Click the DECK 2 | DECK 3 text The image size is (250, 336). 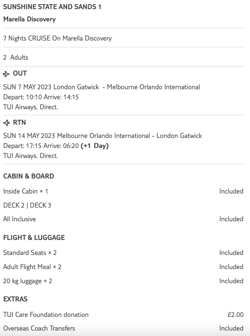[x=27, y=205]
